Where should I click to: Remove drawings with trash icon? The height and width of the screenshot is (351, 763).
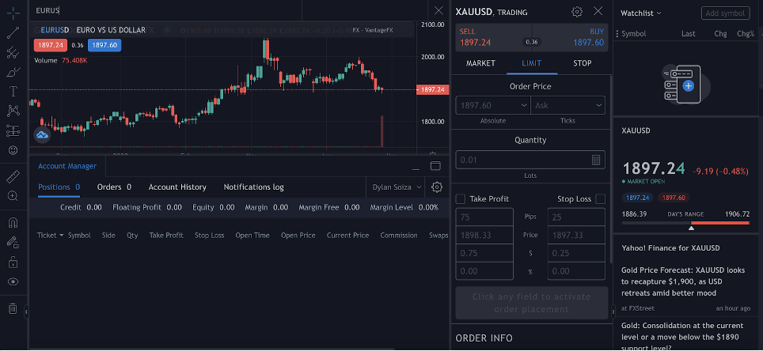coord(13,308)
